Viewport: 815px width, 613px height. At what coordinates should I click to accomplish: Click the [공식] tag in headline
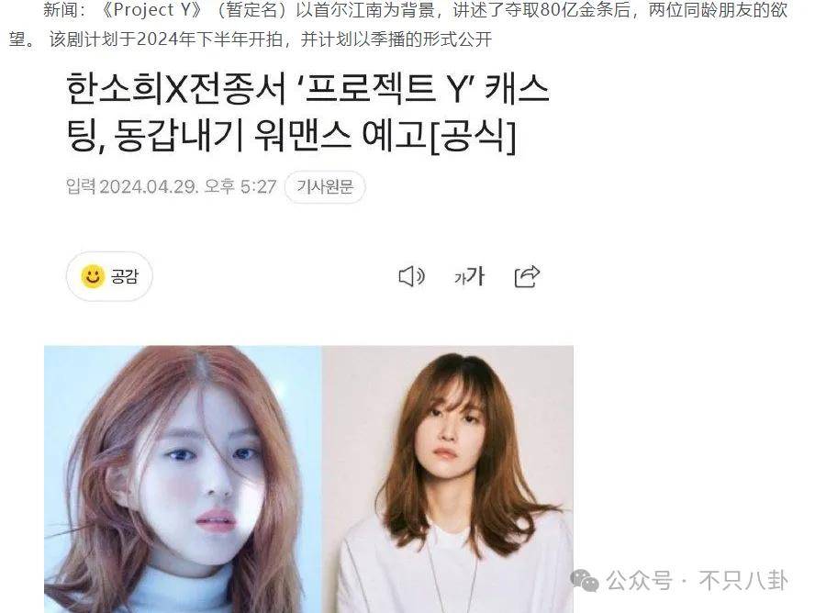tap(472, 136)
